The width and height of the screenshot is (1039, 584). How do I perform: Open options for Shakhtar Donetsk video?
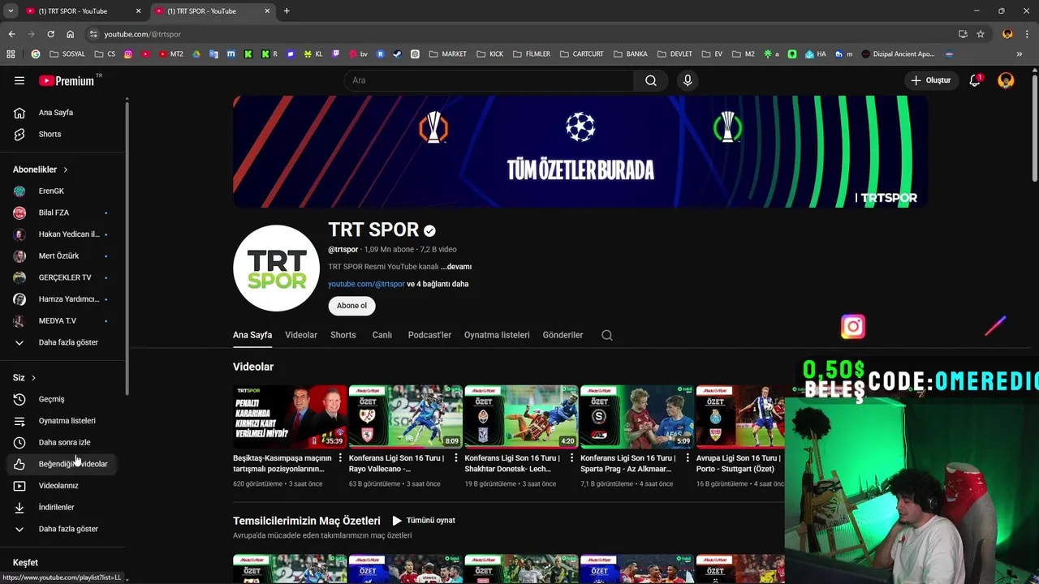click(x=571, y=458)
